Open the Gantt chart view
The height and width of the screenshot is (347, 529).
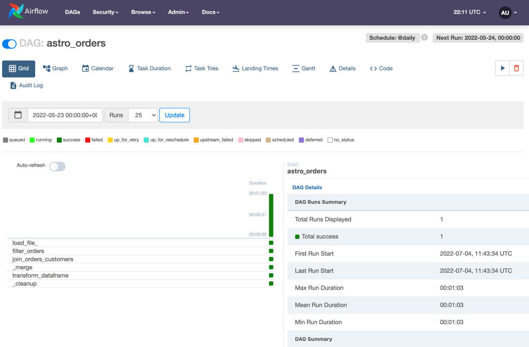(303, 69)
